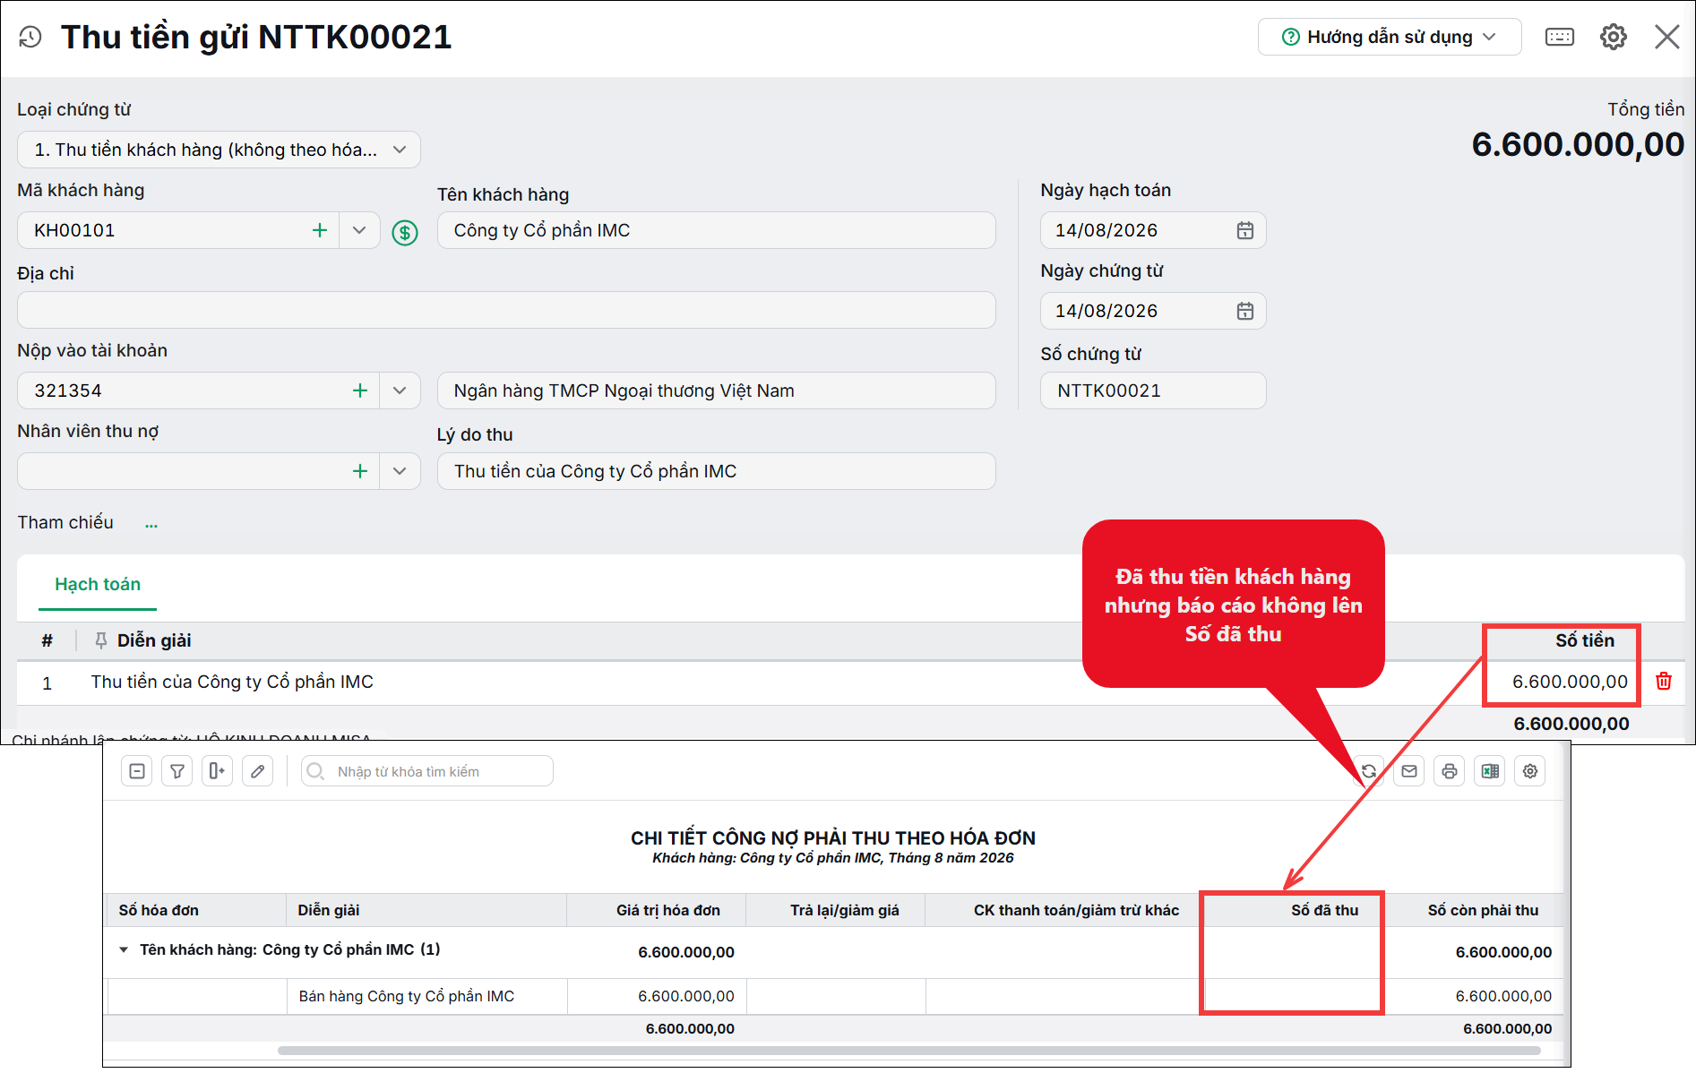The width and height of the screenshot is (1696, 1073).
Task: Click the pencil edit icon in report
Action: (x=258, y=771)
